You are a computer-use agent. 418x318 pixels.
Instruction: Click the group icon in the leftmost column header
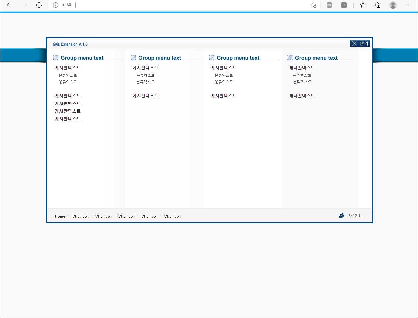[56, 58]
